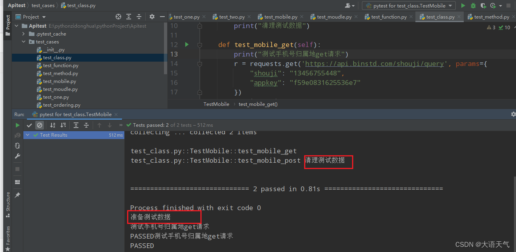Rerun tests via the green play icon in Run panel
This screenshot has width=516, height=252.
[17, 125]
